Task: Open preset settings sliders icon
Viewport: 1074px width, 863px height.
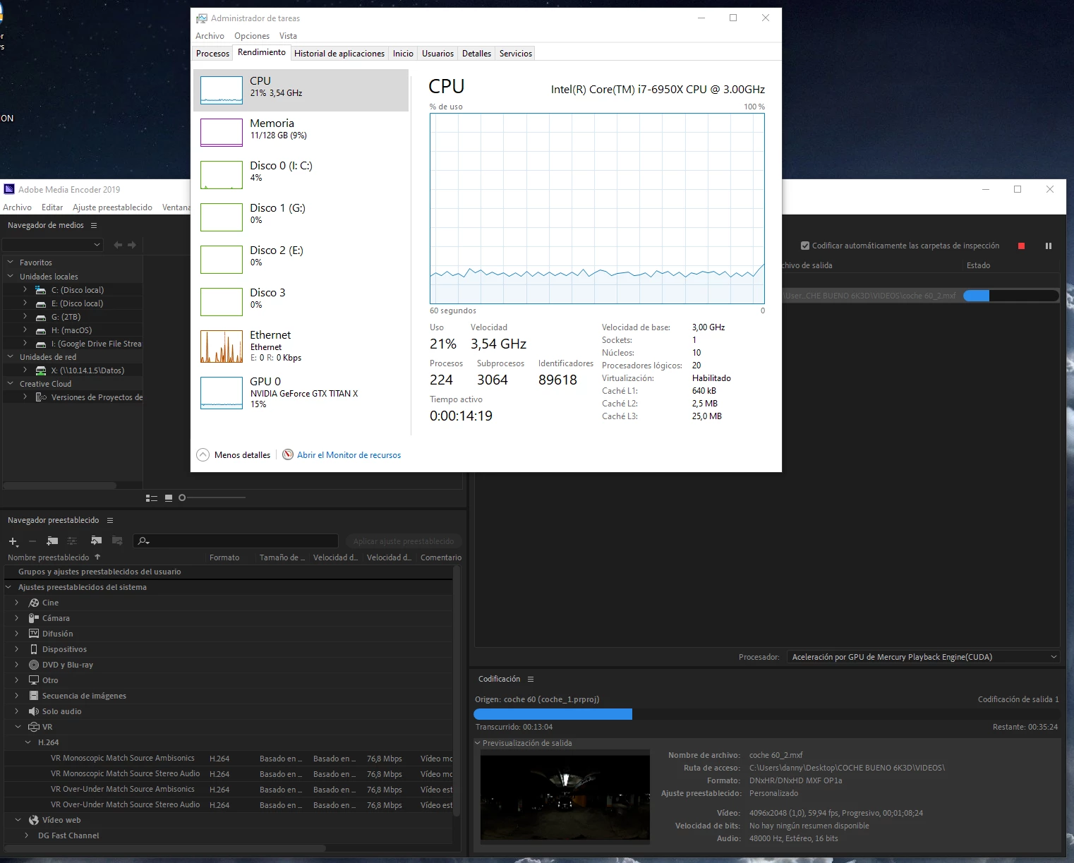Action: coord(72,541)
